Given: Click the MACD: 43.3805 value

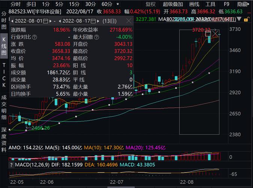Looking at the screenshot, I should pos(137,165).
